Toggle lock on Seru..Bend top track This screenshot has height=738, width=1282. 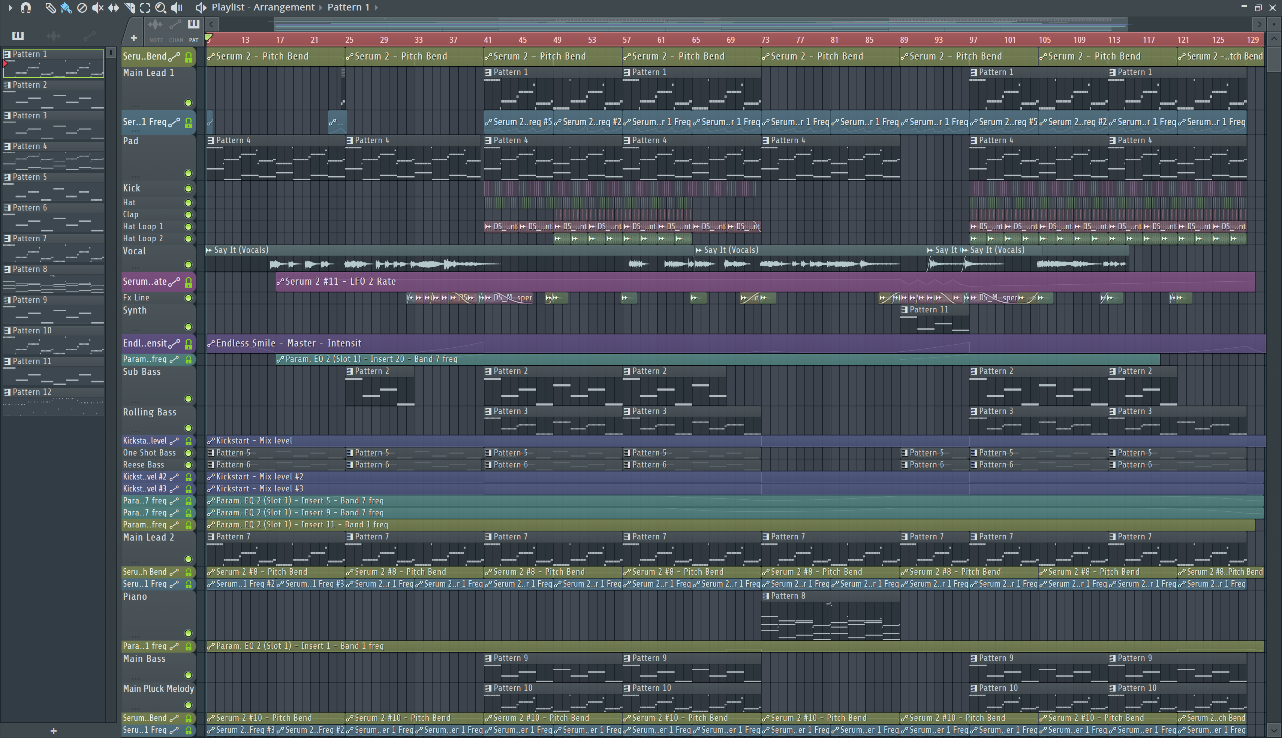[x=189, y=57]
